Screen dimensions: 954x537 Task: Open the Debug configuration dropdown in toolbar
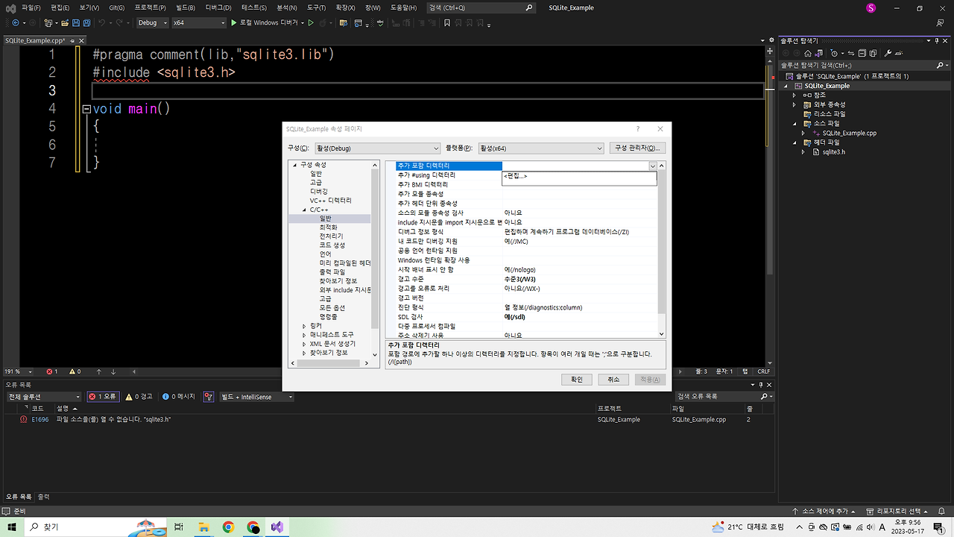tap(153, 23)
